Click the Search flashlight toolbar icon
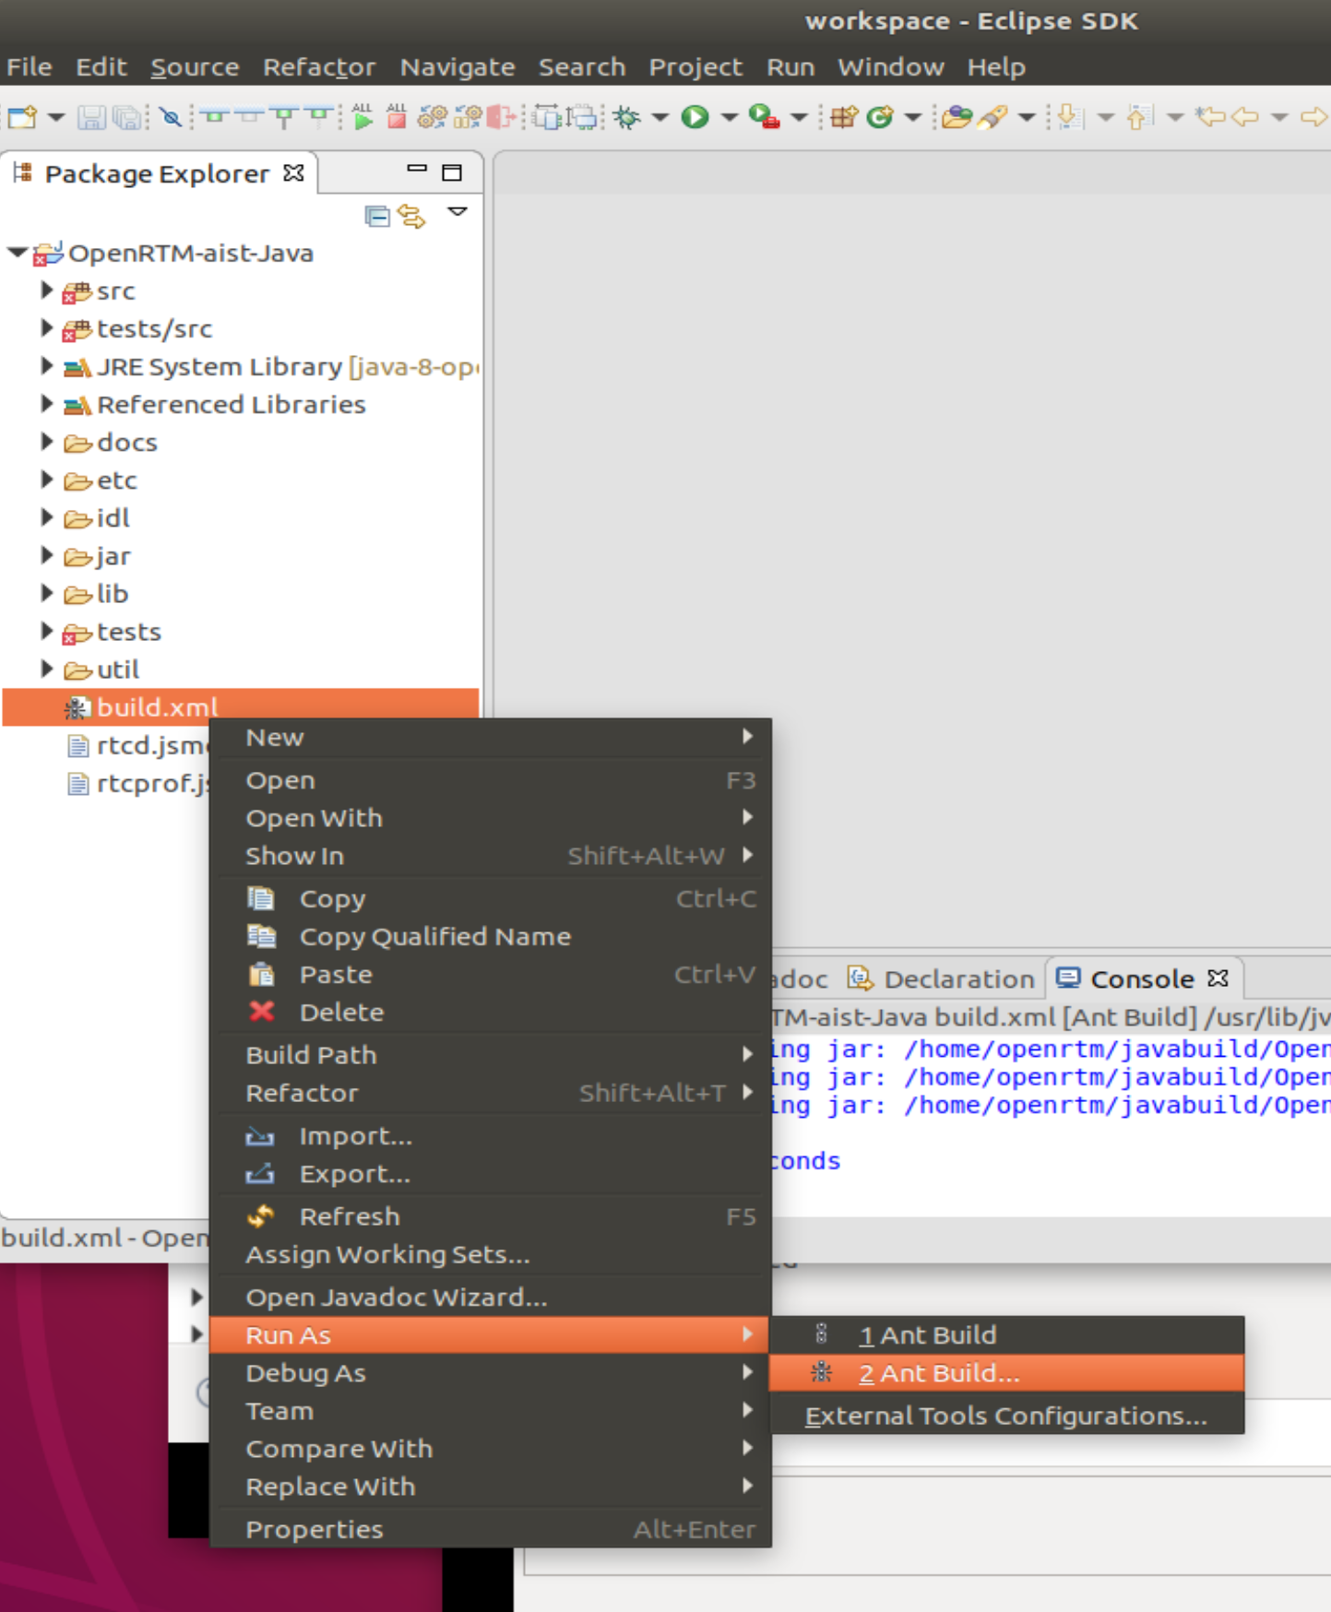The height and width of the screenshot is (1612, 1331). point(992,117)
